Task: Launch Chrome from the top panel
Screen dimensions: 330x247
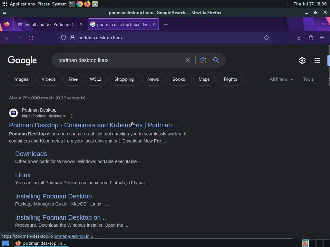Action: (x=80, y=4)
